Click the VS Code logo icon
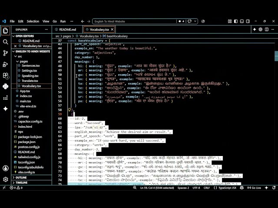Viewport: 278px width, 208px height. coord(4,21)
